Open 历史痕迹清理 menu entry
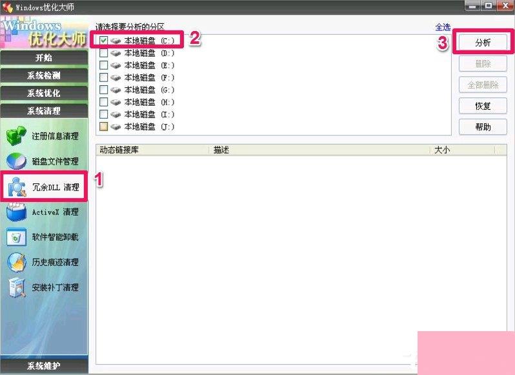The image size is (515, 375). [56, 262]
